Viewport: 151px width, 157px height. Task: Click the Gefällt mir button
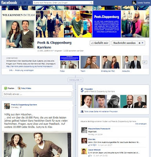(100, 43)
